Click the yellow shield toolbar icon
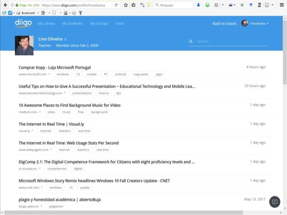Viewport: 287px width, 215px height. click(x=149, y=5)
